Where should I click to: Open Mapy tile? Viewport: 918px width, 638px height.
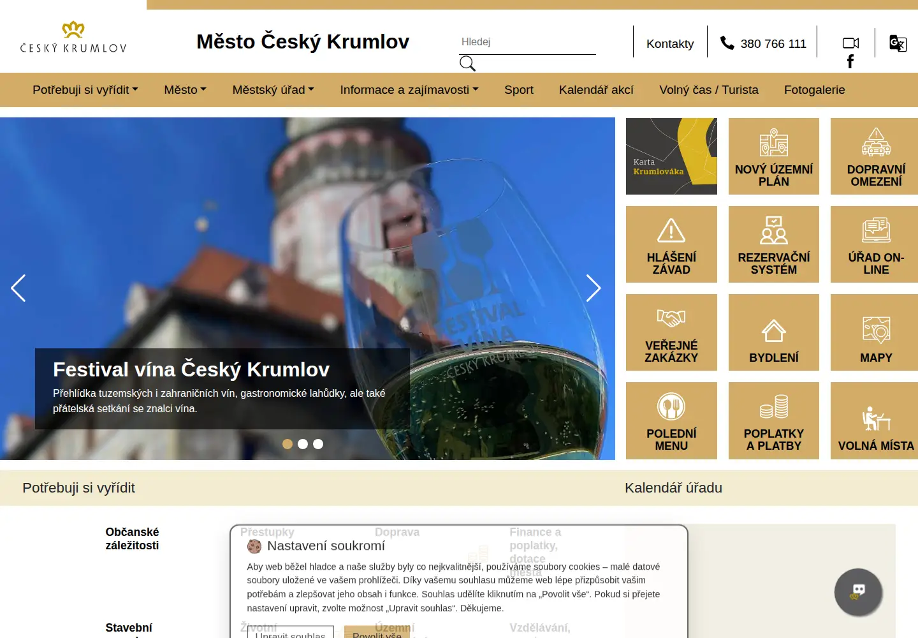876,332
